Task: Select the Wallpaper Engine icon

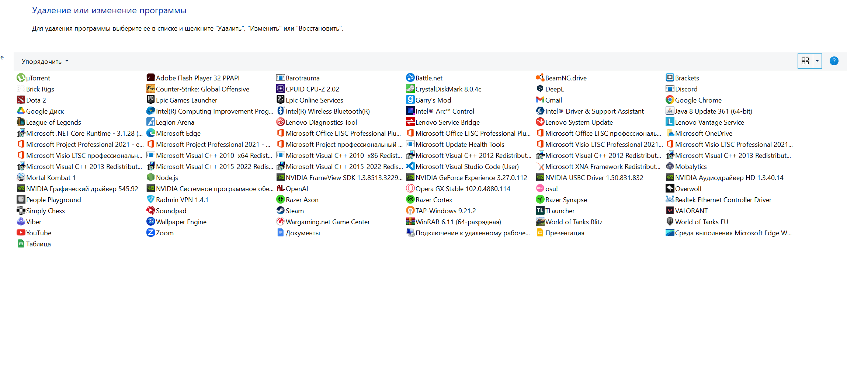Action: (x=151, y=222)
